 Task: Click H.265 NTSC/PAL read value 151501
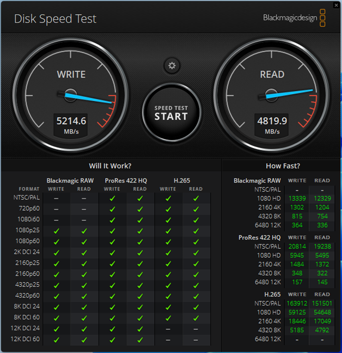click(322, 303)
